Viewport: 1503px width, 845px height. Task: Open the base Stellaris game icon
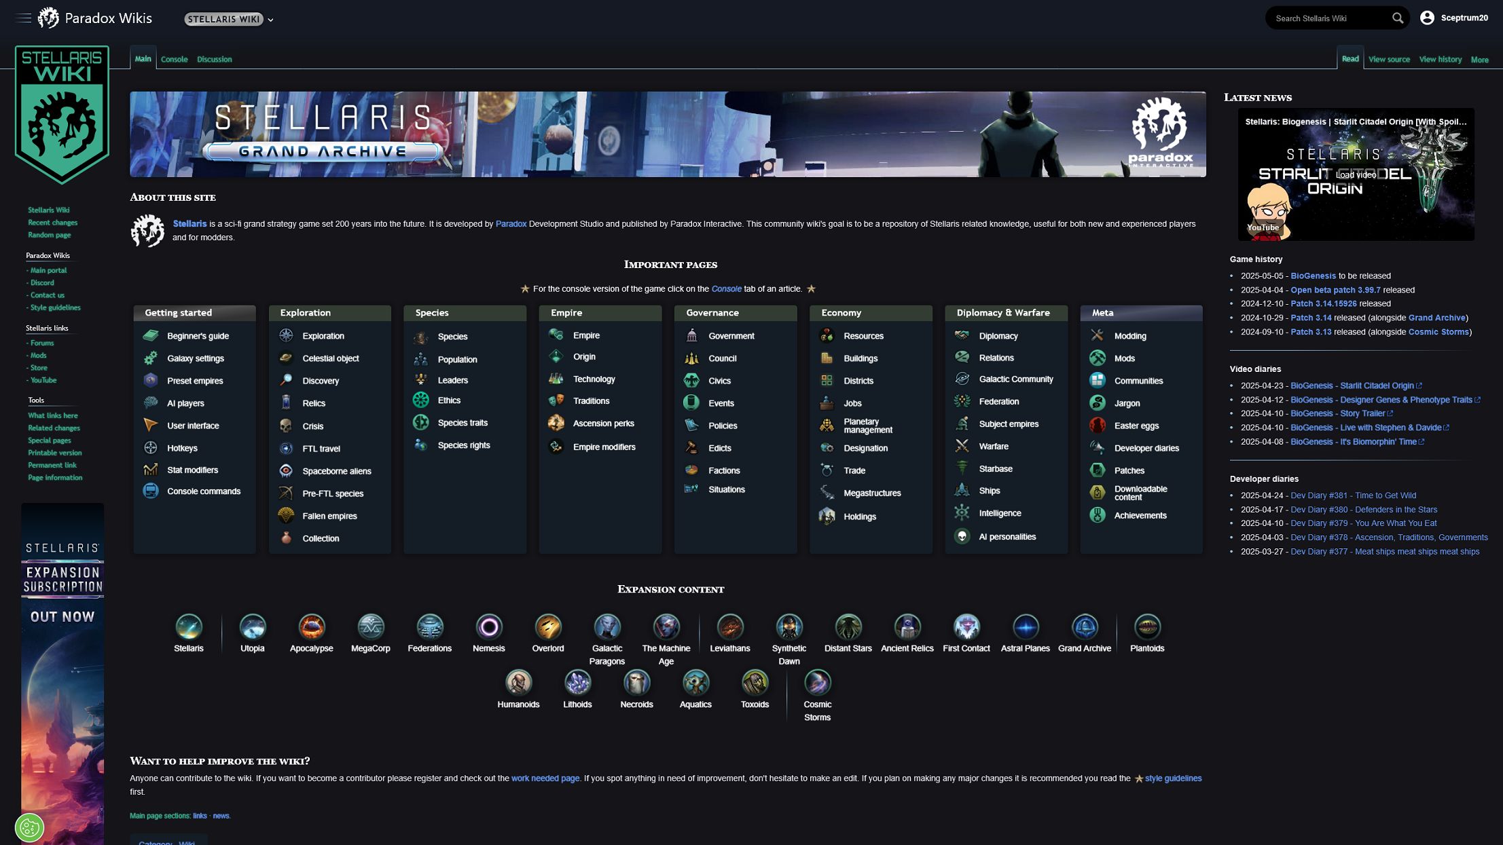tap(189, 626)
